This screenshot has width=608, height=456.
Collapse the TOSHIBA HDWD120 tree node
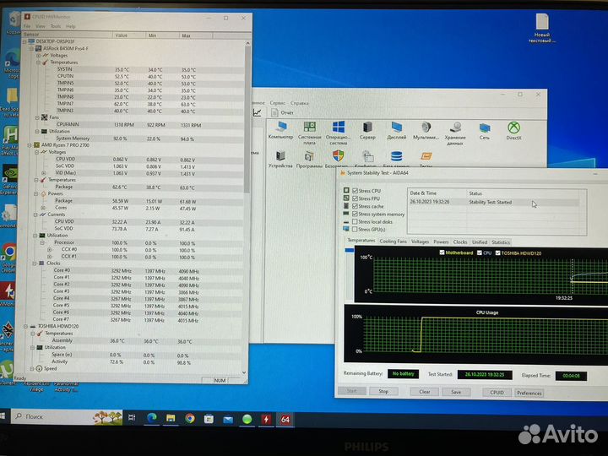tap(25, 326)
